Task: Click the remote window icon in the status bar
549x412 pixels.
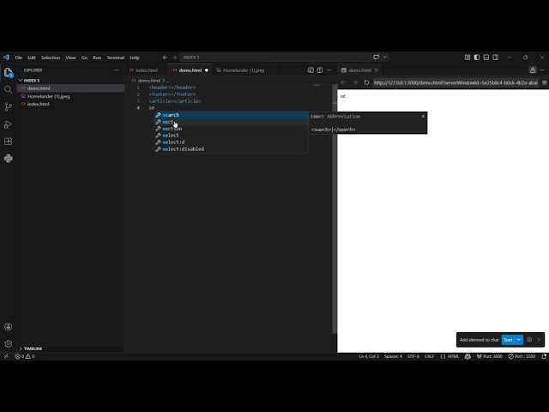Action: point(6,356)
